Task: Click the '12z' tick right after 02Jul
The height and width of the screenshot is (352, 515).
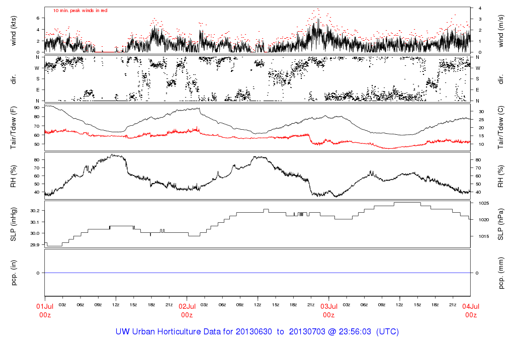Action: [257, 305]
